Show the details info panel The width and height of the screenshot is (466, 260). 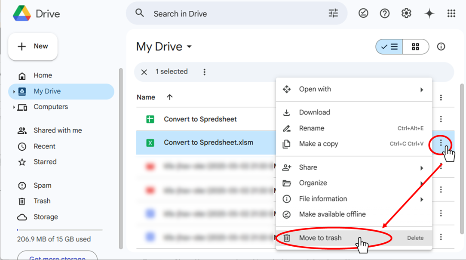441,46
